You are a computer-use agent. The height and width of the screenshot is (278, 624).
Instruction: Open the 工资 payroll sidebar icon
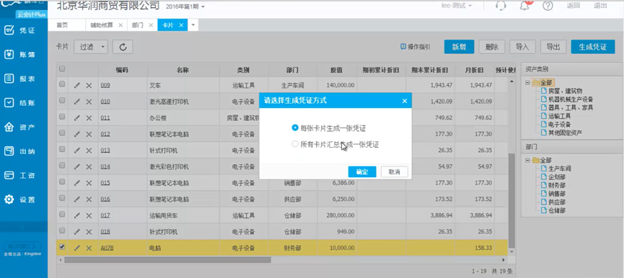coord(9,176)
